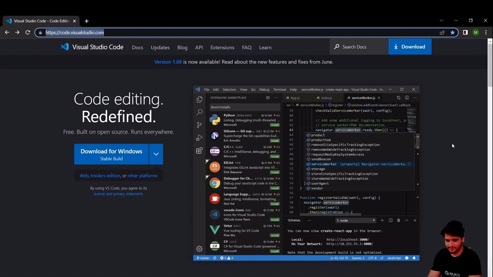The height and width of the screenshot is (277, 493).
Task: Open the terminal '1: node' dropdown
Action: click(x=355, y=220)
